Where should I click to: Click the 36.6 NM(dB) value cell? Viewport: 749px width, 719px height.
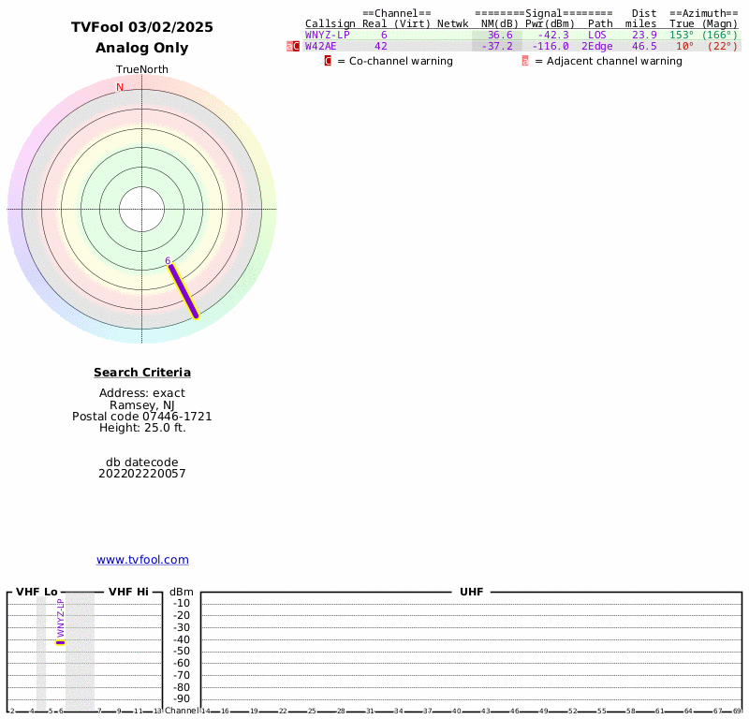(x=500, y=35)
